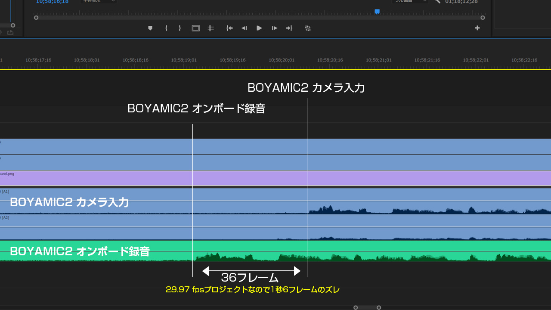Click the Mark In bracket icon
Image resolution: width=551 pixels, height=310 pixels.
pyautogui.click(x=166, y=28)
